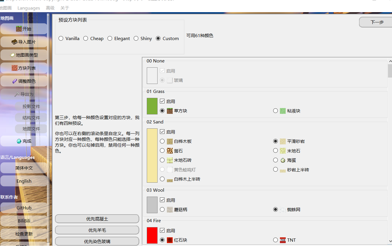The image size is (392, 246).
Task: Uncheck 启用 for 01 Grass
Action: pyautogui.click(x=162, y=101)
